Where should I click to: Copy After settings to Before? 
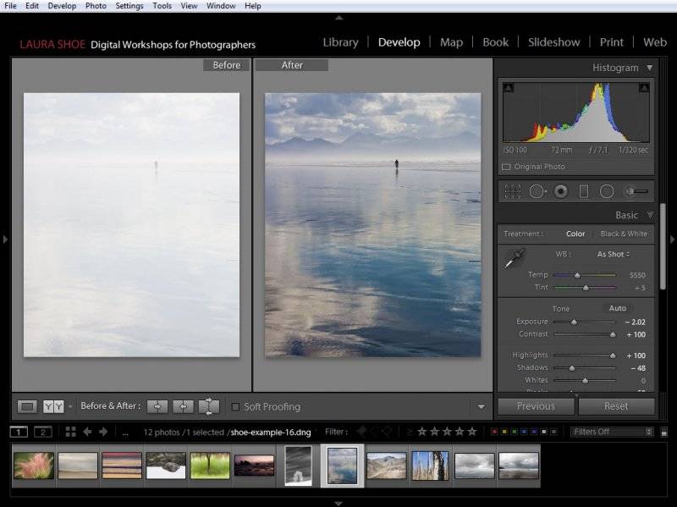[x=183, y=406]
